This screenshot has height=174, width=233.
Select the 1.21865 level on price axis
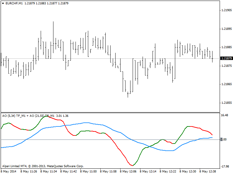tap(226, 84)
